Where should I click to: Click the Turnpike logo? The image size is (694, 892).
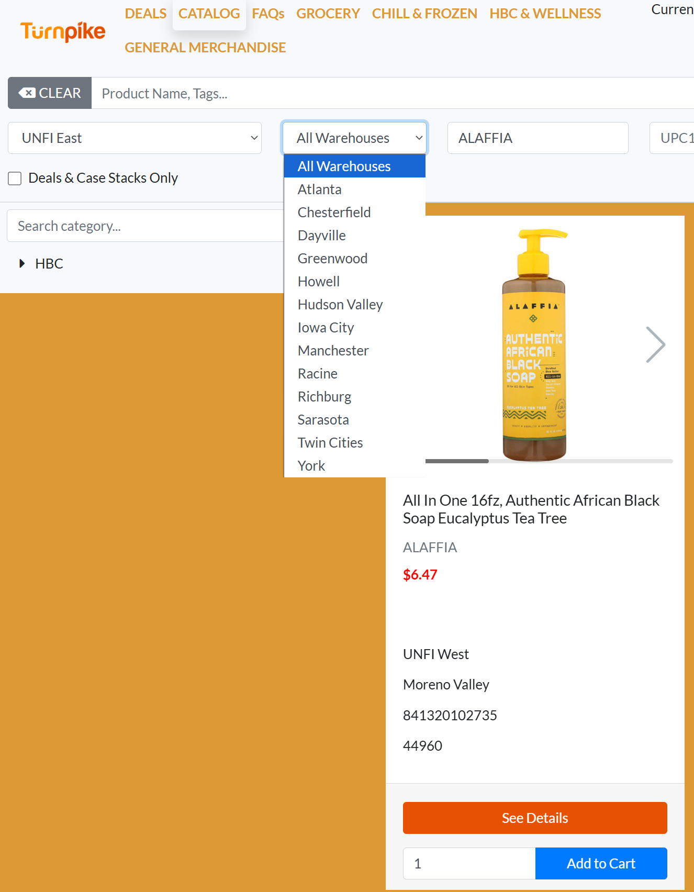tap(63, 31)
